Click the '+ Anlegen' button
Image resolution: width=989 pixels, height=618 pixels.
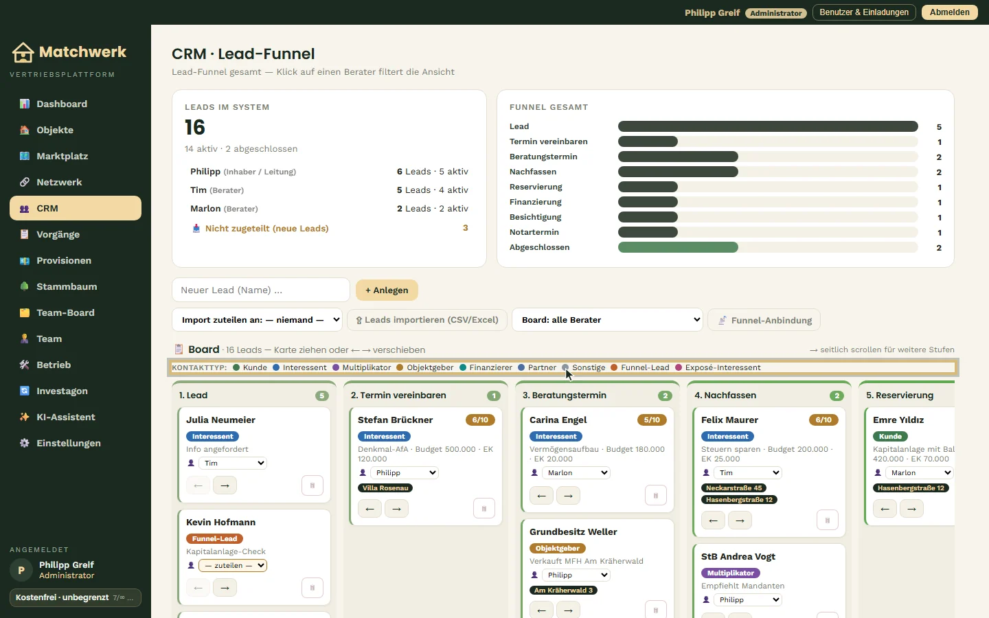387,290
